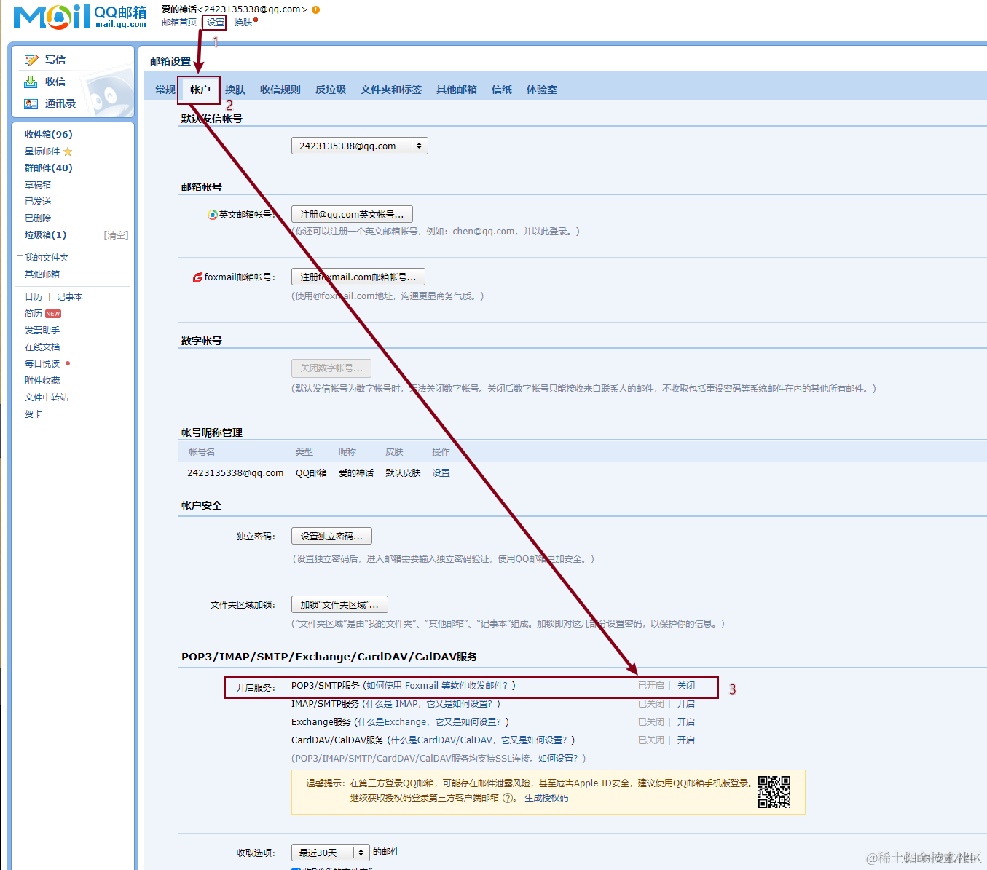Open the 体验室 tab
The width and height of the screenshot is (987, 870).
[542, 90]
